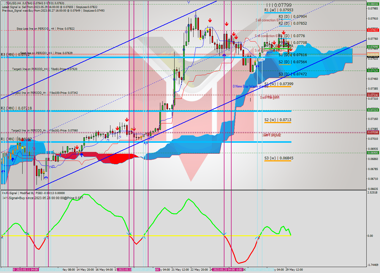Image resolution: width=380 pixels, height=273 pixels.
Task: Click the S3 (D) | 0.07472 pivot label
Action: (x=293, y=74)
